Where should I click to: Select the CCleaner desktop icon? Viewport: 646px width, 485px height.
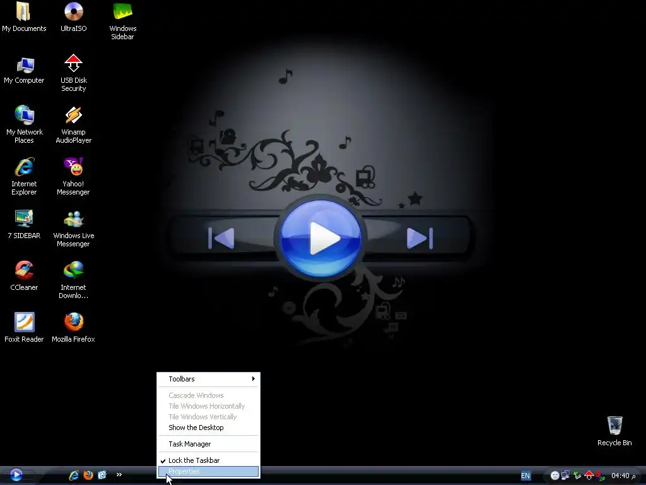coord(24,270)
